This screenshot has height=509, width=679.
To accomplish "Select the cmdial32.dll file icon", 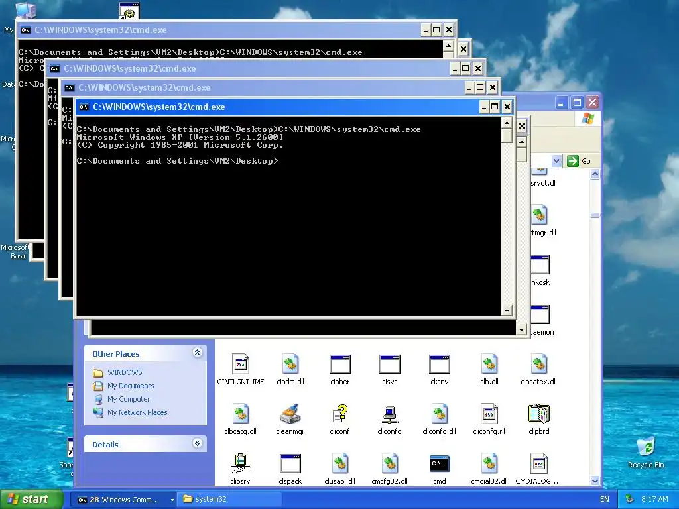I will pyautogui.click(x=489, y=463).
